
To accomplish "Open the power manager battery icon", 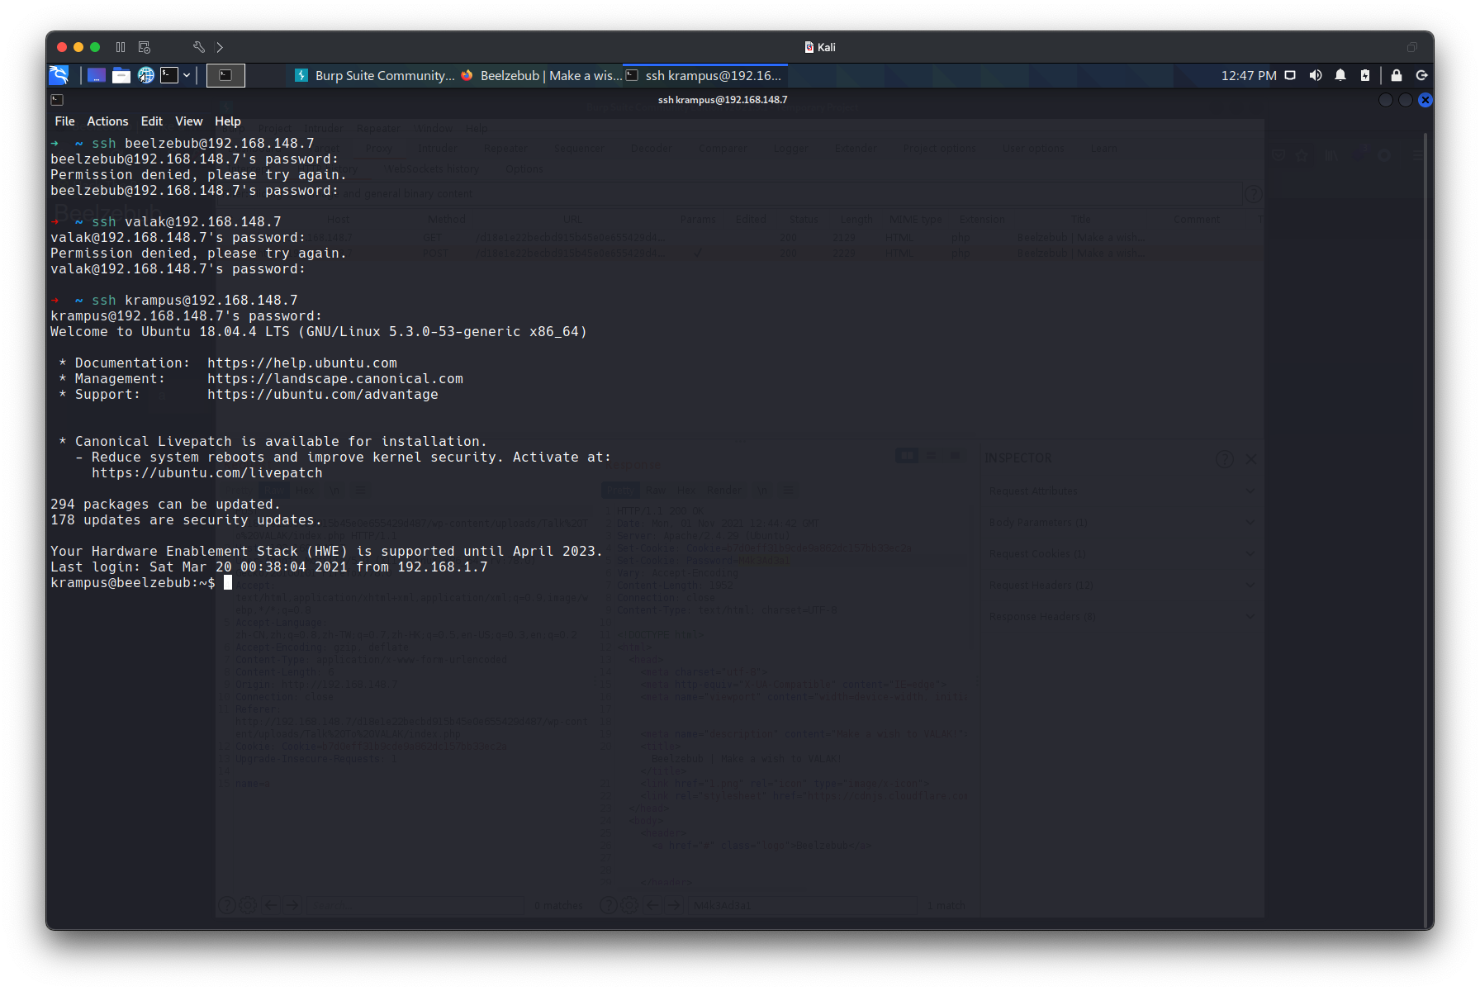I will (x=1365, y=75).
